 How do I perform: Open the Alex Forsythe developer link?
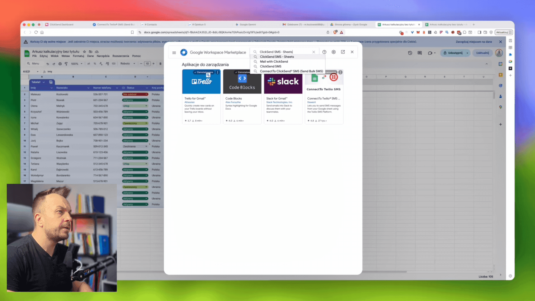click(233, 102)
